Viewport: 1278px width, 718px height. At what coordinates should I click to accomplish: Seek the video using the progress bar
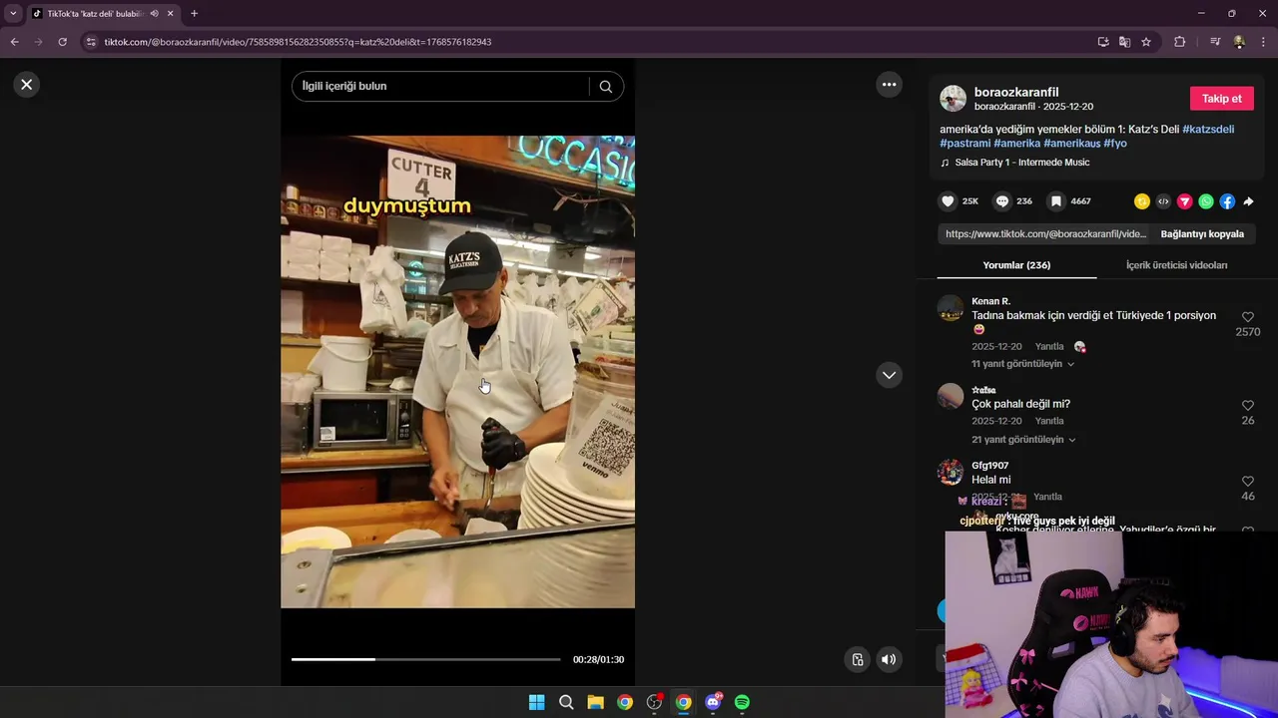click(x=425, y=659)
